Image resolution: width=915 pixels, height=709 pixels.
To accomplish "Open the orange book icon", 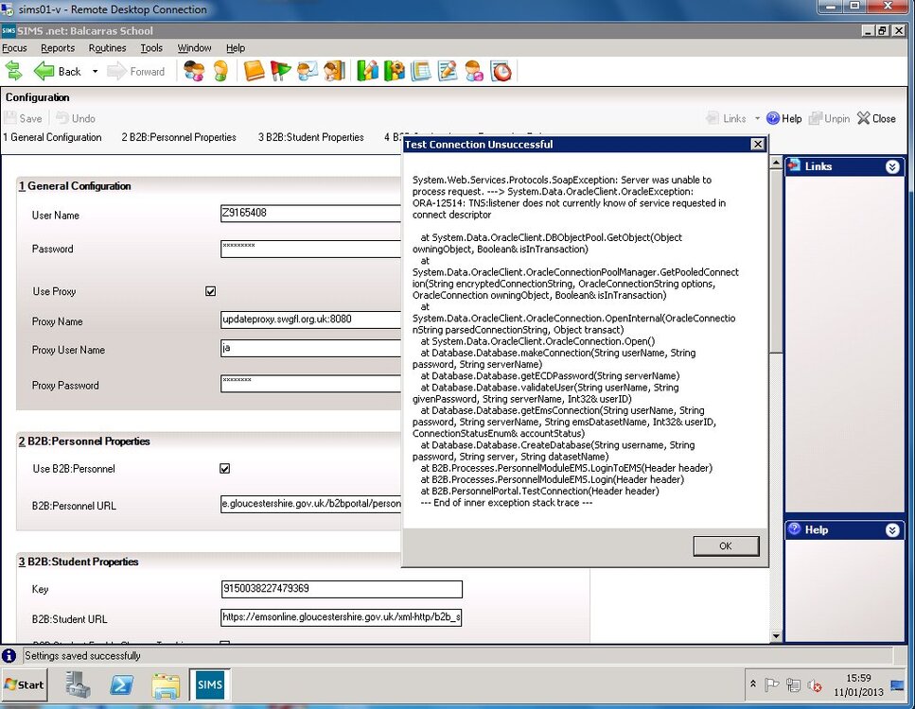I will click(x=254, y=71).
